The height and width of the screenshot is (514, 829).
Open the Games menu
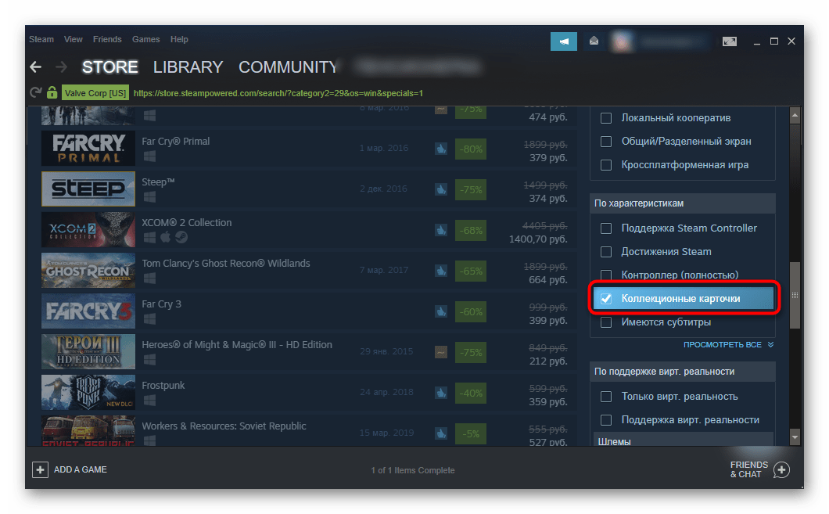tap(146, 39)
